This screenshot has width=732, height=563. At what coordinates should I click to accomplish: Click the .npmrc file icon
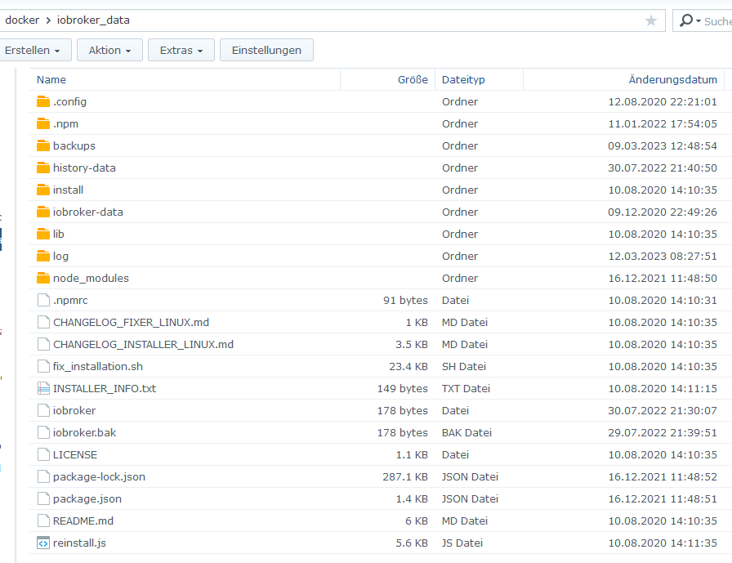[x=43, y=300]
